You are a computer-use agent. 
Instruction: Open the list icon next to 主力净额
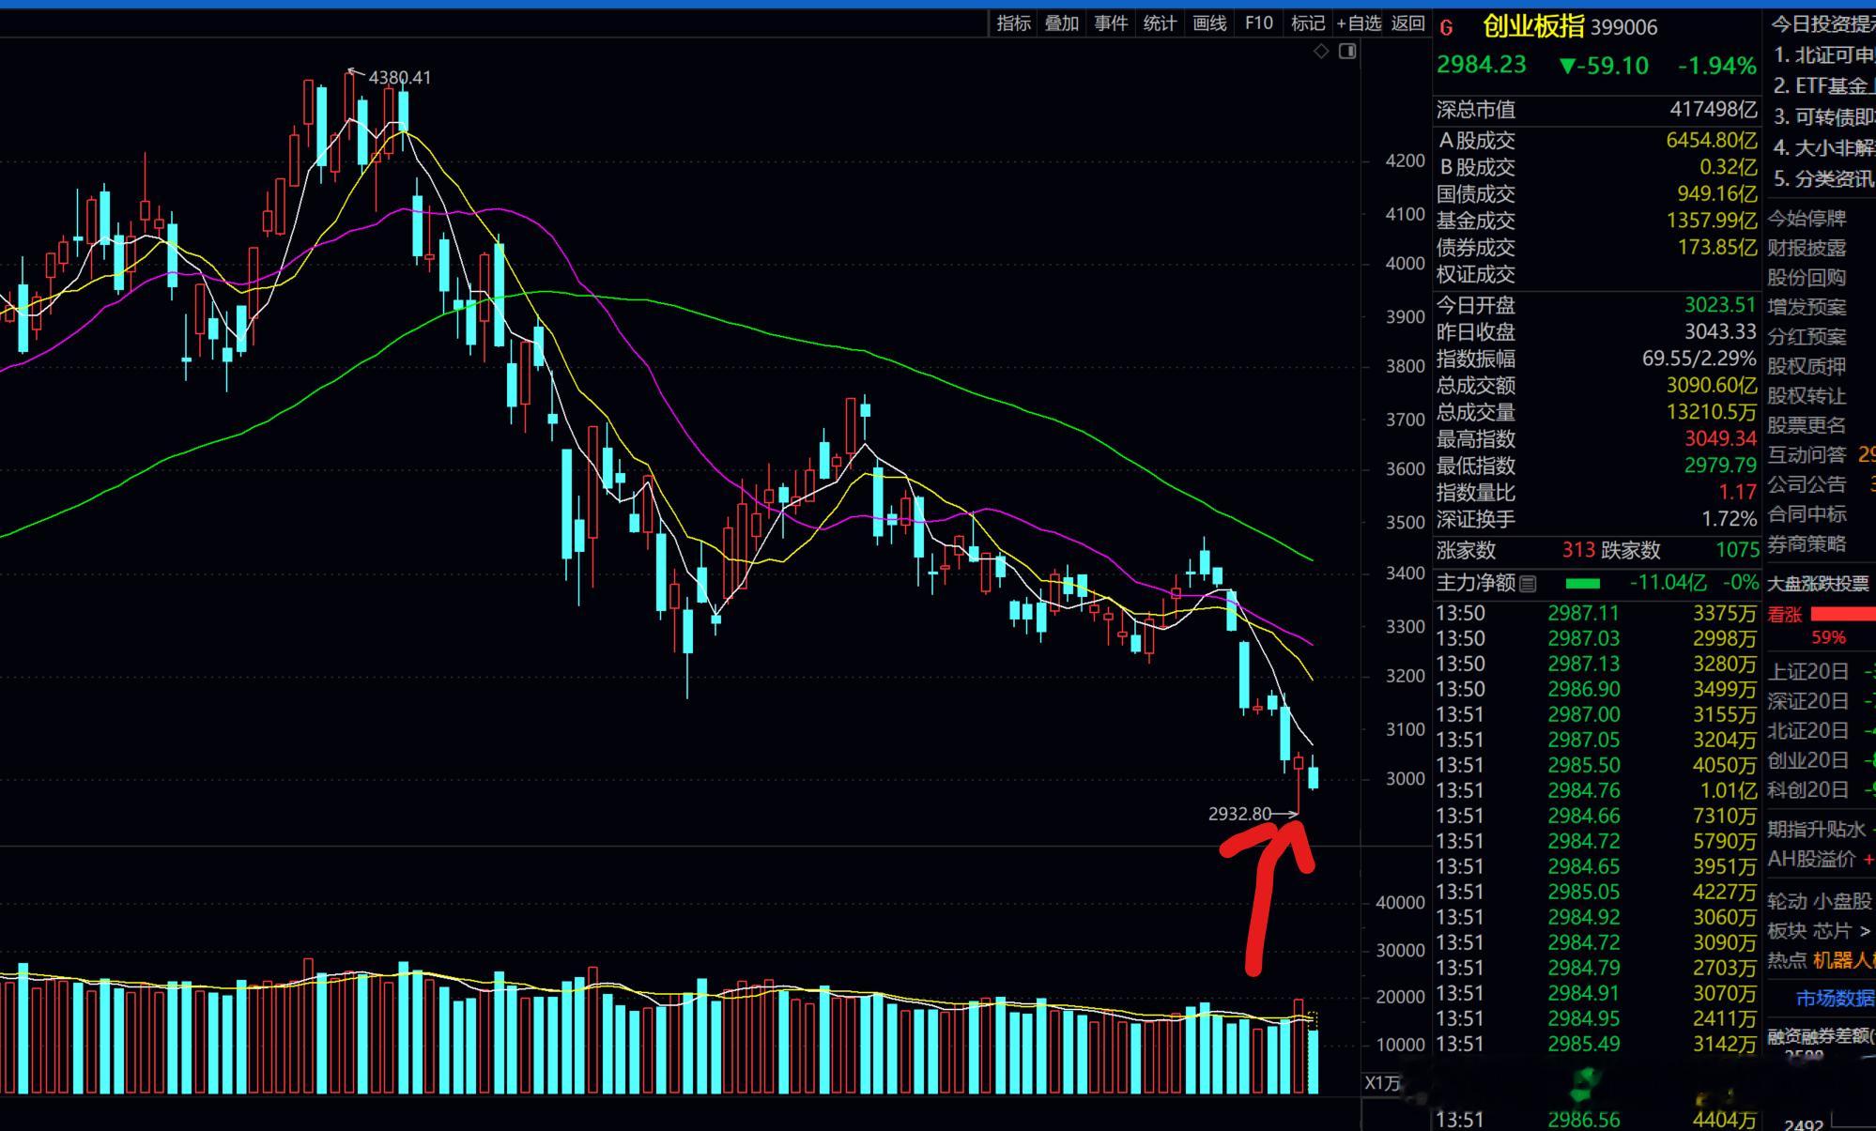[x=1528, y=584]
